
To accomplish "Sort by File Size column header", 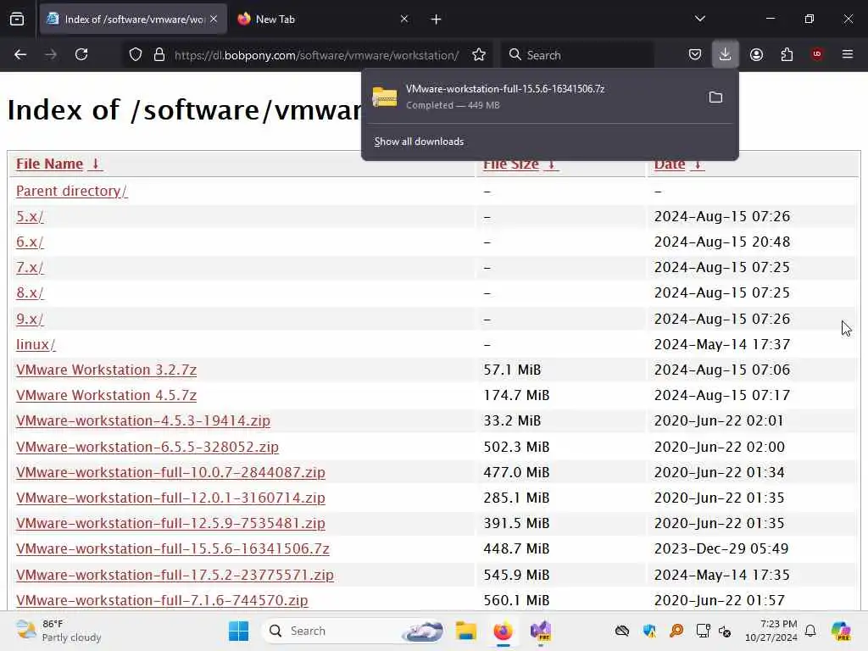I will point(520,164).
